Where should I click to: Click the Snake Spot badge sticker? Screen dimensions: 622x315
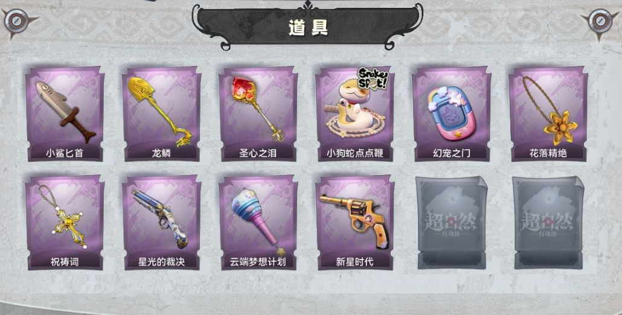[372, 78]
